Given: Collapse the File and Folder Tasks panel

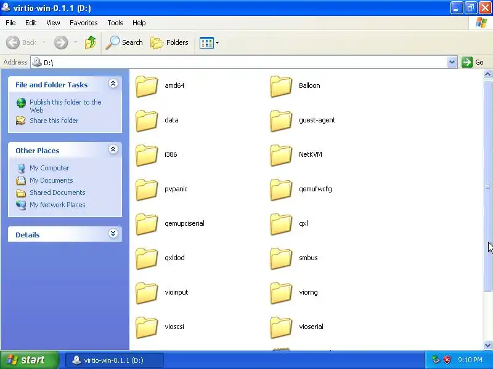Looking at the screenshot, I should (x=113, y=84).
